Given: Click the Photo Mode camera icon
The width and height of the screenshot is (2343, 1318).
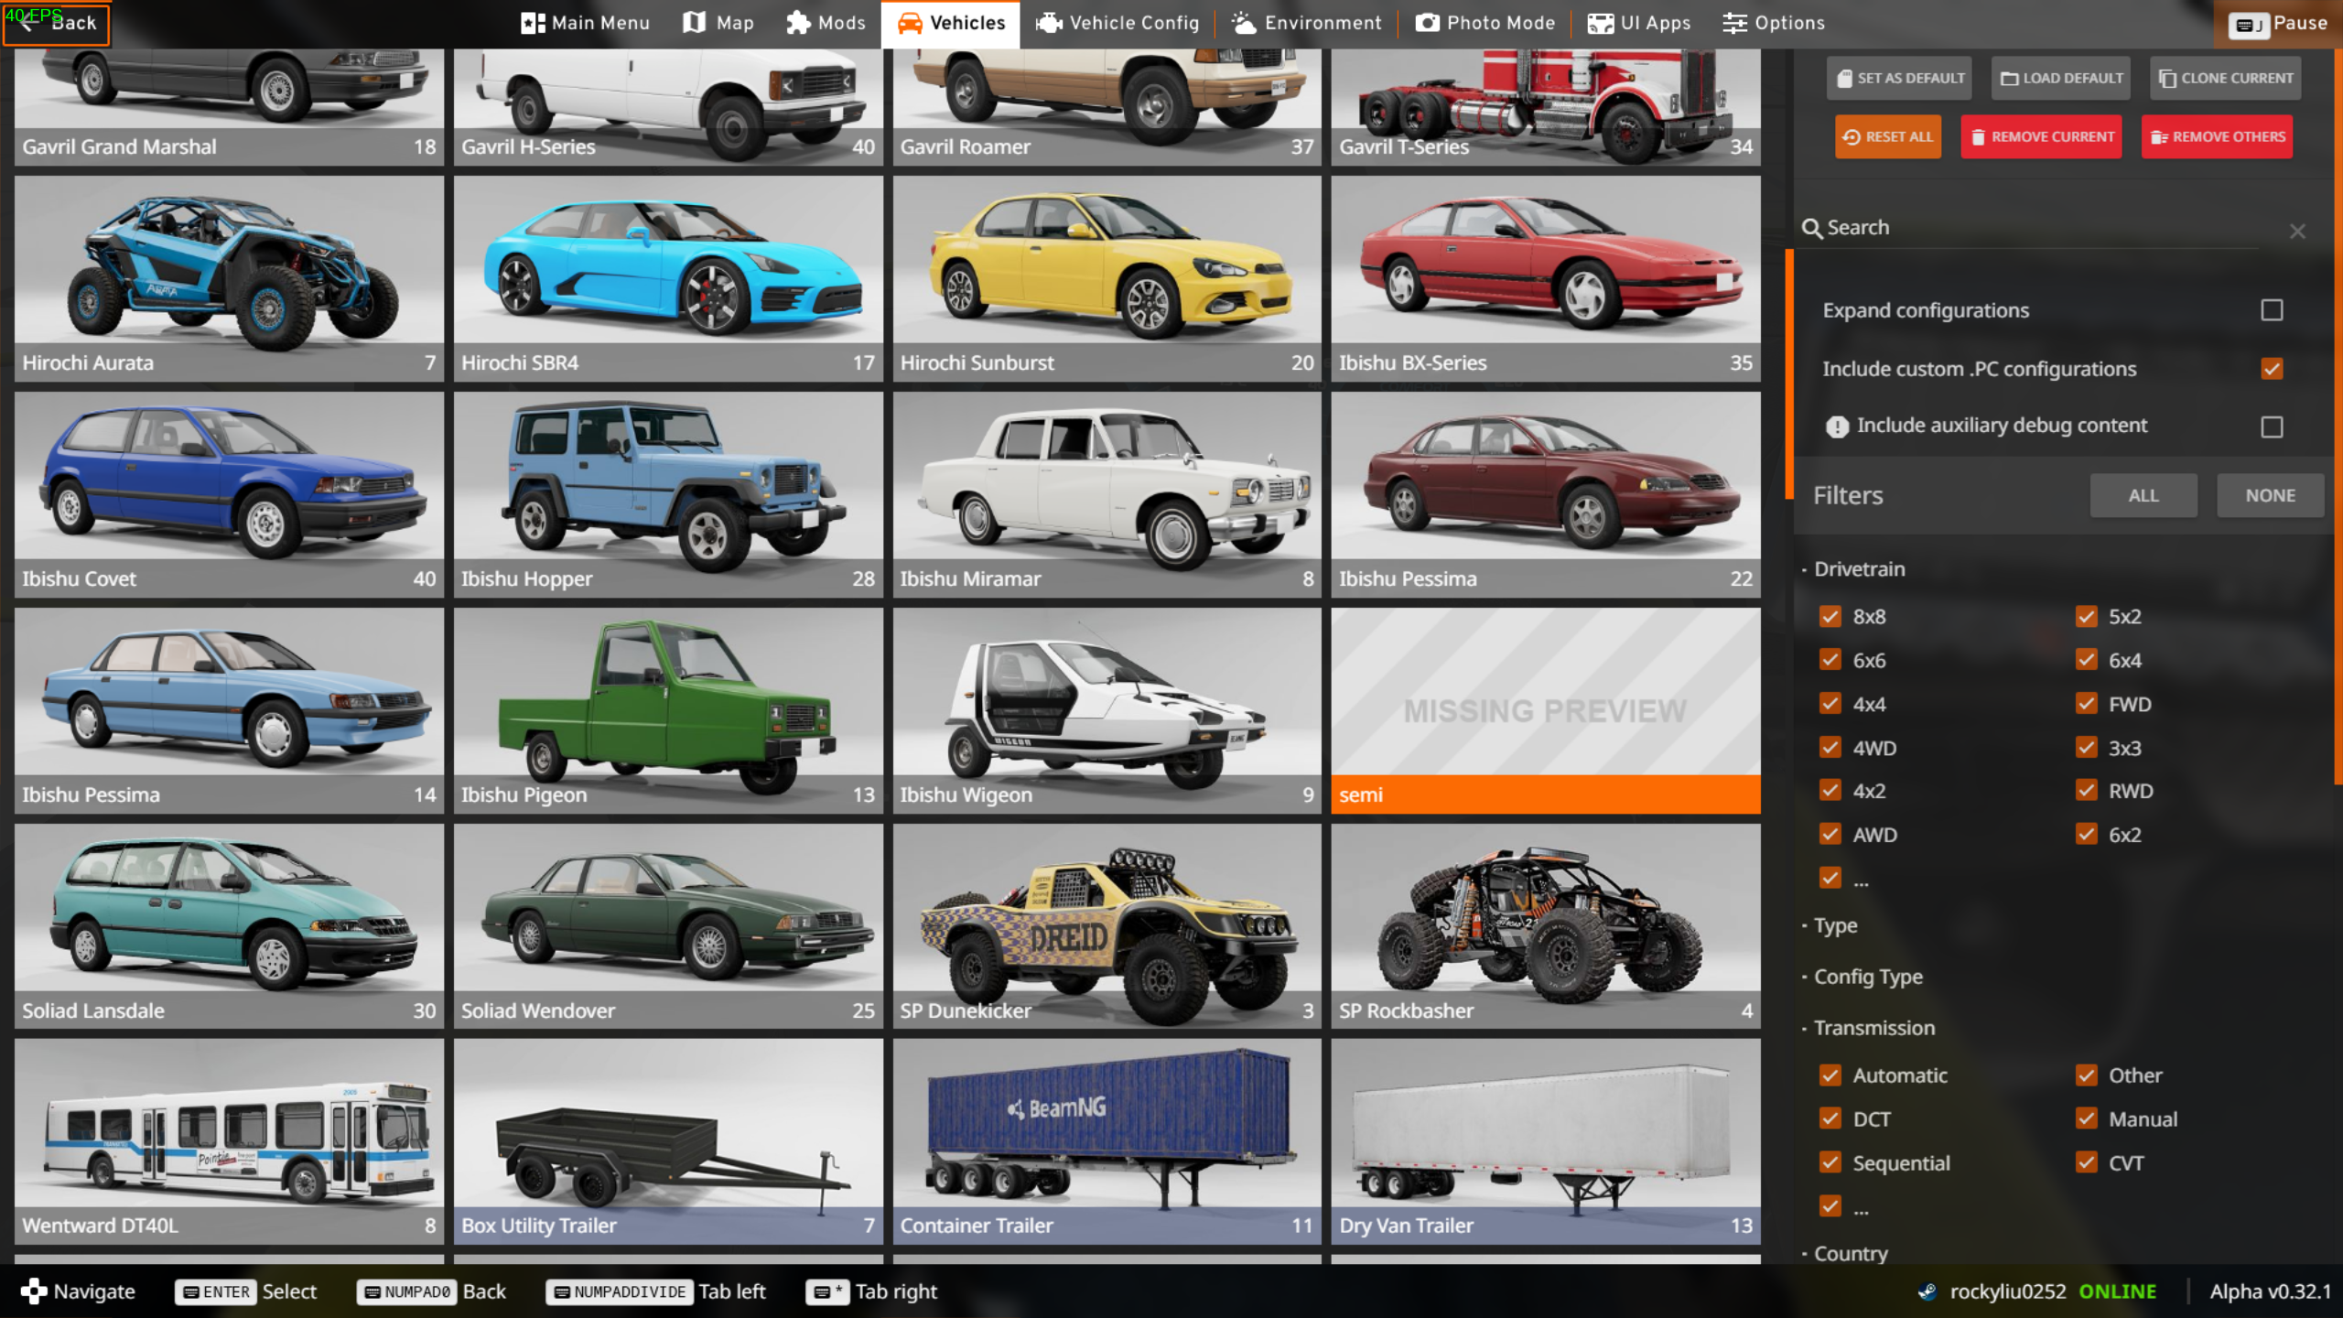Looking at the screenshot, I should (1427, 23).
